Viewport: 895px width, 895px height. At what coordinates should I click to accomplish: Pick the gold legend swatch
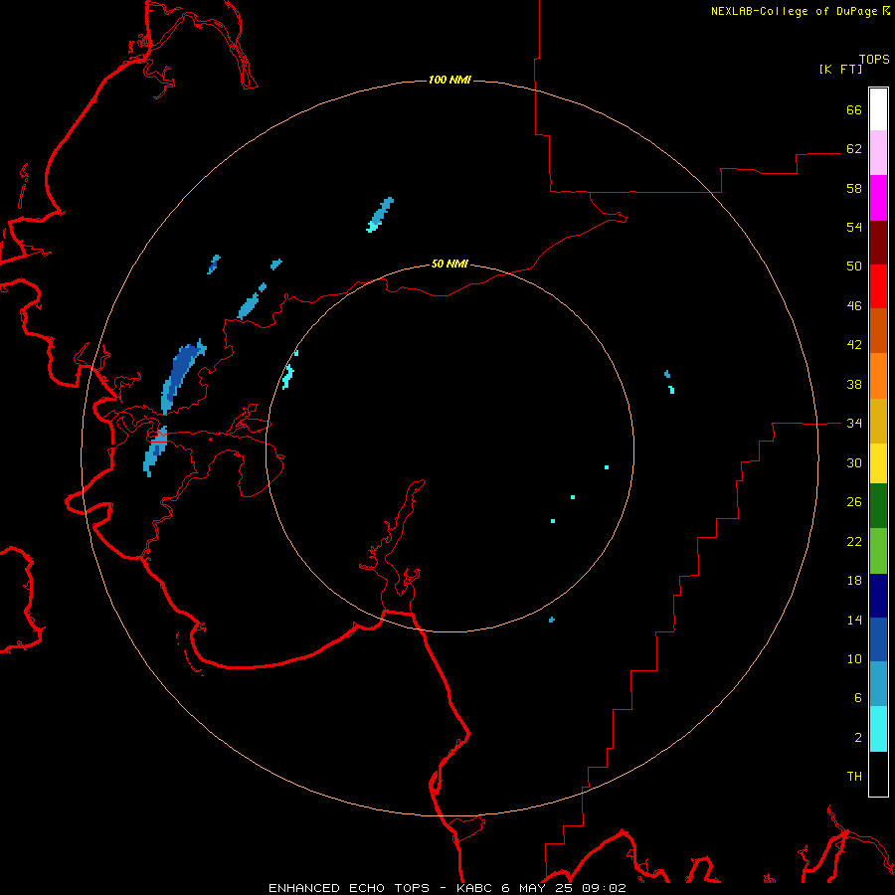pos(878,422)
